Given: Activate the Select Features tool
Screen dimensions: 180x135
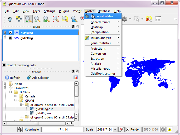Looking at the screenshot, I should pyautogui.click(x=137, y=19).
